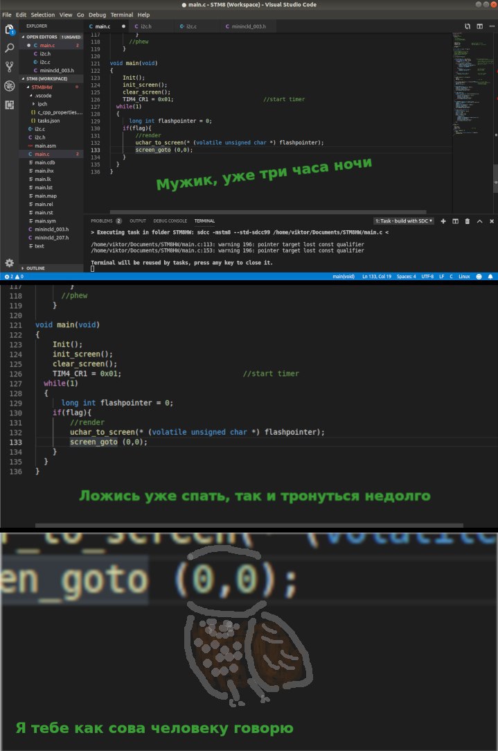Change encoding via UTF-8 status entry
The width and height of the screenshot is (498, 751).
427,277
